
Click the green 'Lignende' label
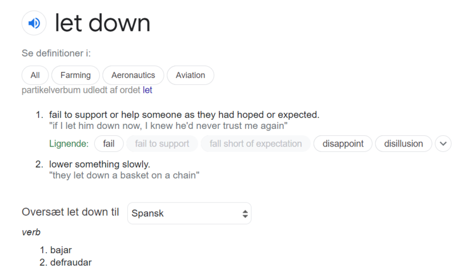69,144
